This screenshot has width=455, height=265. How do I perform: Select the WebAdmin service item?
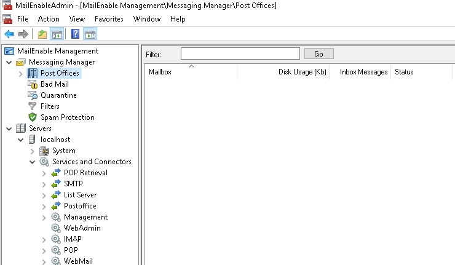coord(82,228)
